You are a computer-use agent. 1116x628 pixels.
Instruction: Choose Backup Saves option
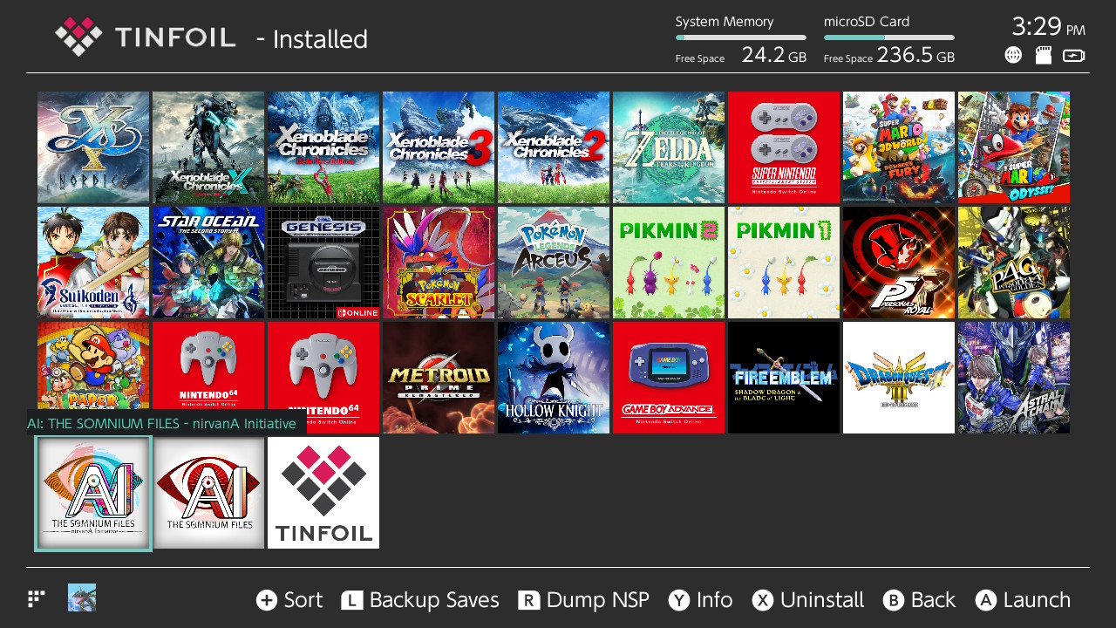tap(420, 600)
